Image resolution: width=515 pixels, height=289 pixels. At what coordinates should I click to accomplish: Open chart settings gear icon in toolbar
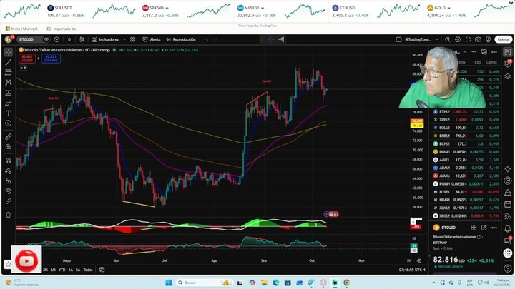click(x=458, y=39)
